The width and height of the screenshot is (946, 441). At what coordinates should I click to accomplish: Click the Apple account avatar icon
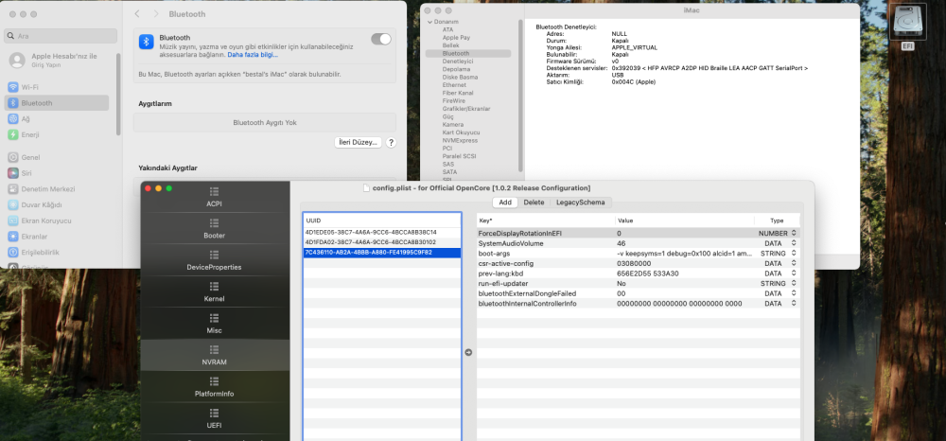pyautogui.click(x=17, y=60)
